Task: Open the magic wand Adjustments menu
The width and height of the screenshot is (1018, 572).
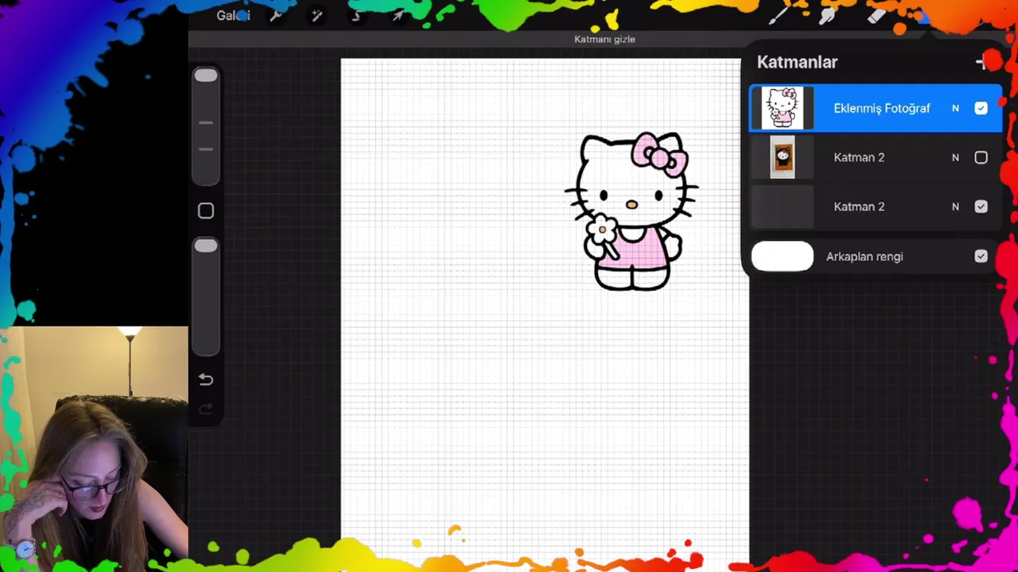Action: tap(317, 15)
